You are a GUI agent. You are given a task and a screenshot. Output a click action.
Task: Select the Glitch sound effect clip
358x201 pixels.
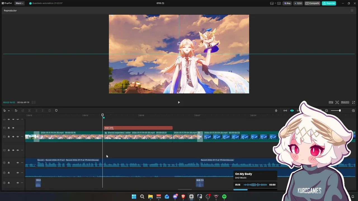coord(38,183)
